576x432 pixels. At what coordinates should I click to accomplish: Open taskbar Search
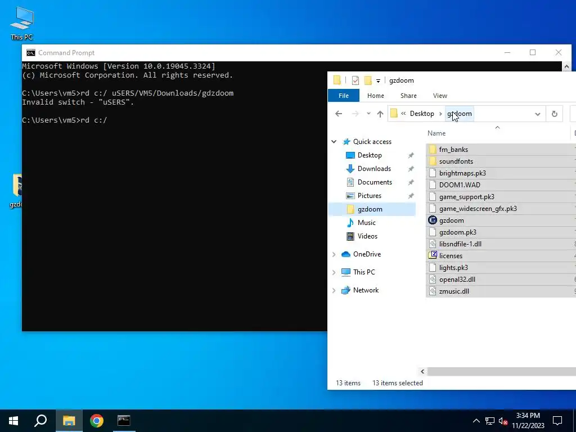[40, 421]
